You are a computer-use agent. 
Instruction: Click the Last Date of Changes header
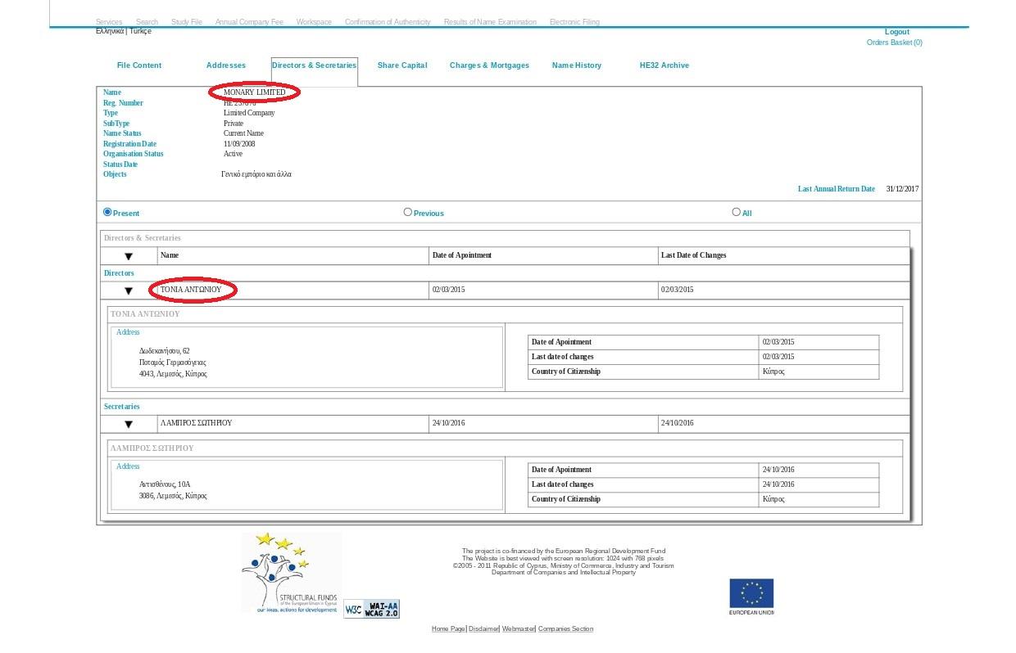[x=694, y=255]
